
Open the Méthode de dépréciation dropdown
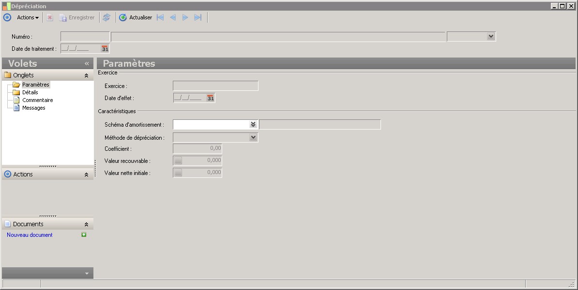pos(253,137)
